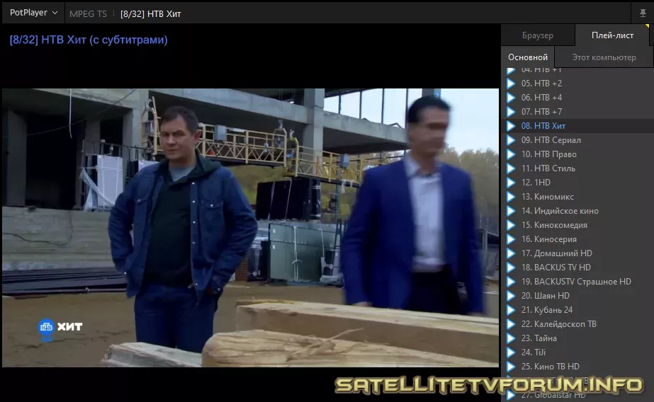Click play icon beside 22. Калейдоскоп ТВ
The width and height of the screenshot is (654, 402).
(511, 324)
